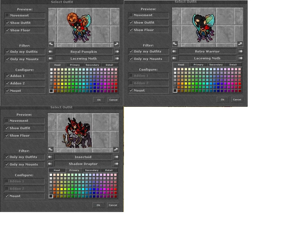Rotate Retro Warrior preview counterclockwise

pos(175,44)
